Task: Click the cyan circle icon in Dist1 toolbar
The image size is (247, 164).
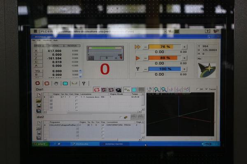Action: [134, 90]
